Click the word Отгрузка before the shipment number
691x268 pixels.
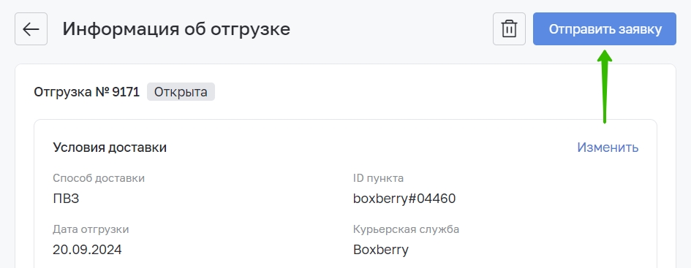coord(63,93)
